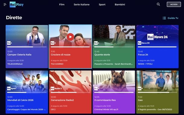Click the Rai News 24 channel badge
Viewport: 184px width, 115px height.
(x=144, y=43)
